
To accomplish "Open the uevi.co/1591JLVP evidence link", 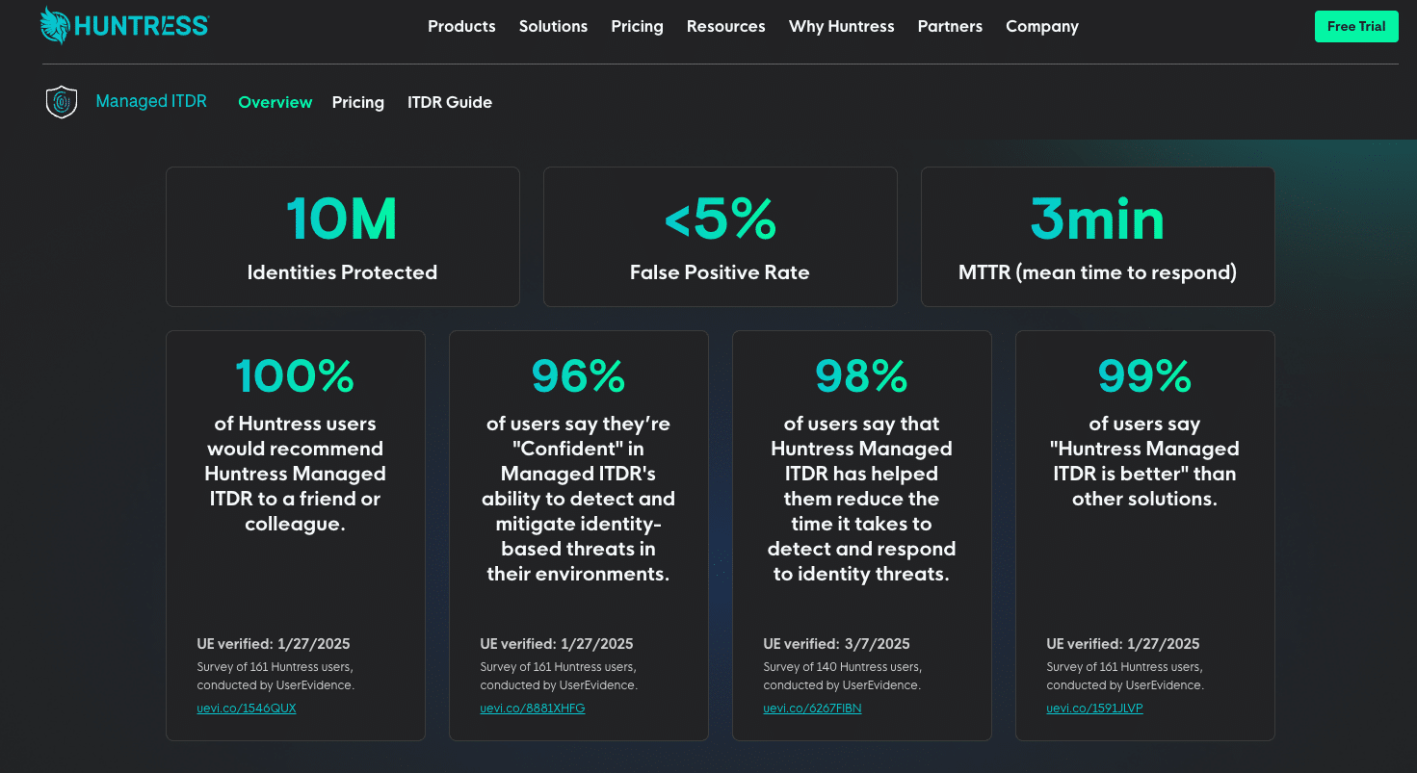I will coord(1094,709).
